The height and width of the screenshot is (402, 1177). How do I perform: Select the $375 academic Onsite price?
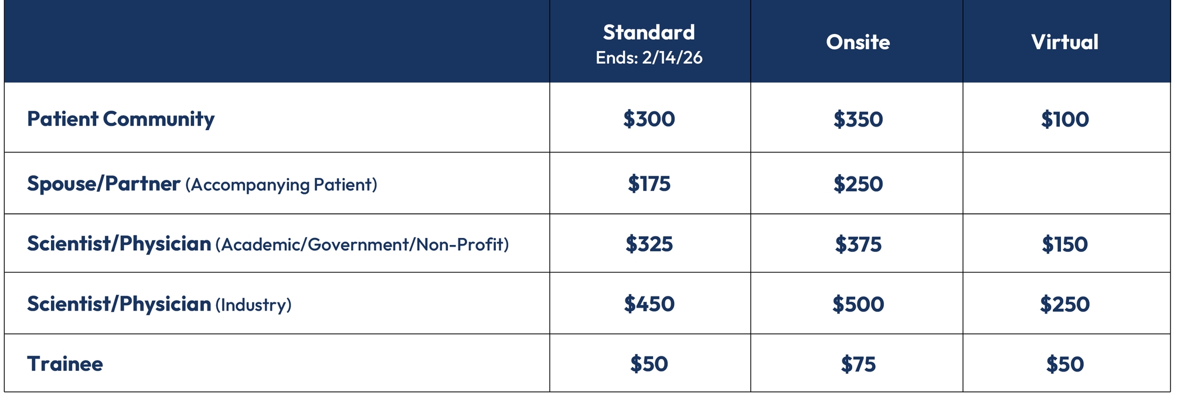[x=858, y=244]
